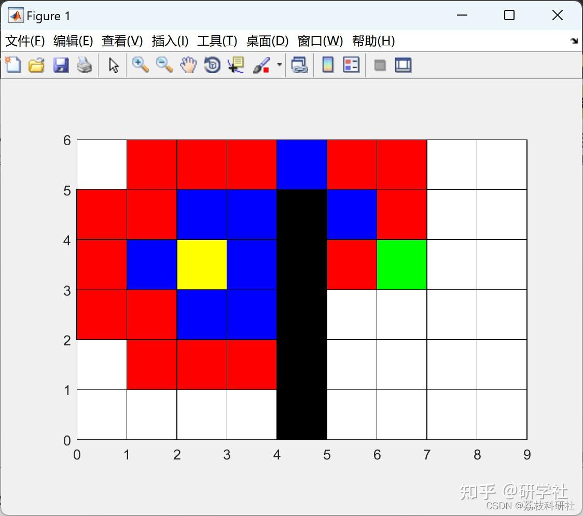Toggle the Brush data tool
The width and height of the screenshot is (583, 516).
(261, 65)
